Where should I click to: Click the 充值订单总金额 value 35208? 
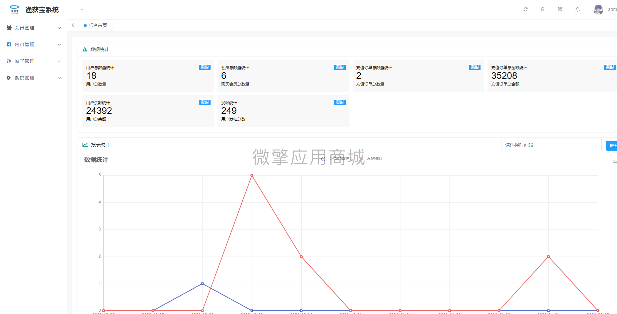[x=504, y=76]
